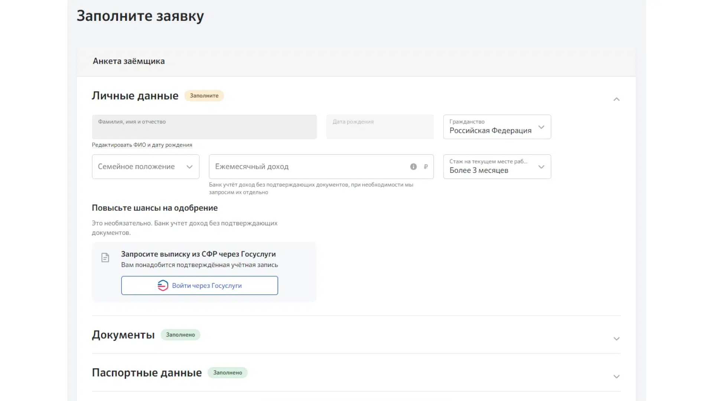Screen dimensions: 713x401
Task: Click the Банк учтёт доход hint text
Action: coord(311,189)
